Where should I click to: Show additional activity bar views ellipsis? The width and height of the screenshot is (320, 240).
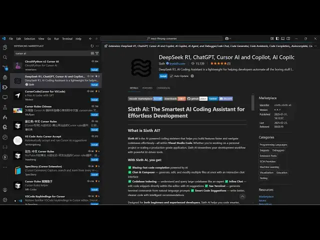(x=5, y=167)
